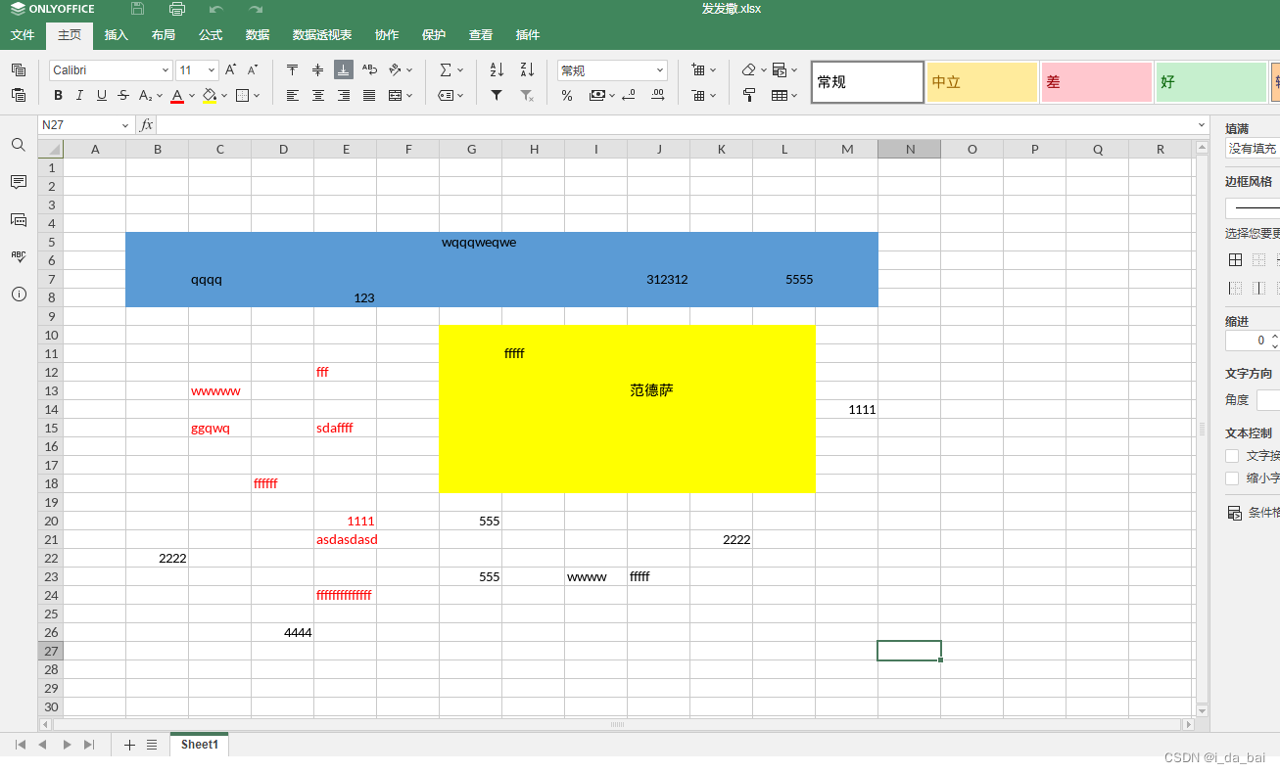Screen dimensions: 1280x773
Task: Apply the 好 cell style
Action: tap(1211, 82)
